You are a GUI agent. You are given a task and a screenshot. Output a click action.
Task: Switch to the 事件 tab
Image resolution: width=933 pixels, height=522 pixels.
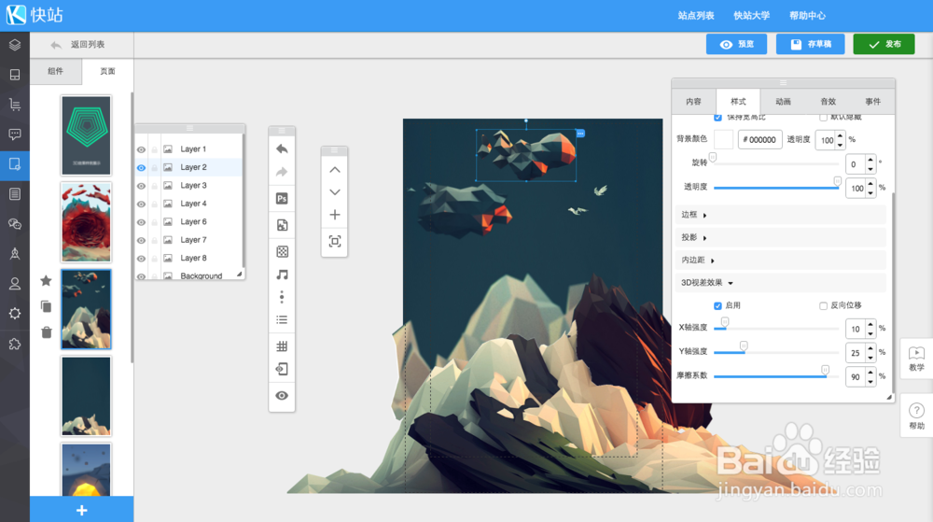coord(872,102)
